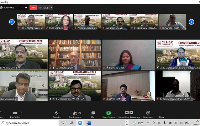Click the Security shield icon
Image resolution: width=200 pixels, height=126 pixels.
click(56, 113)
